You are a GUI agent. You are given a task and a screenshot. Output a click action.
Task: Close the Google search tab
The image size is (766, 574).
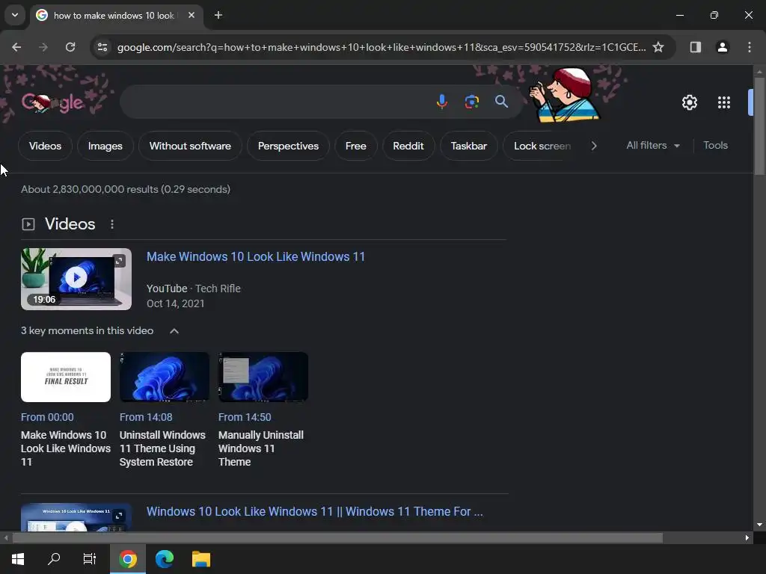pos(191,15)
